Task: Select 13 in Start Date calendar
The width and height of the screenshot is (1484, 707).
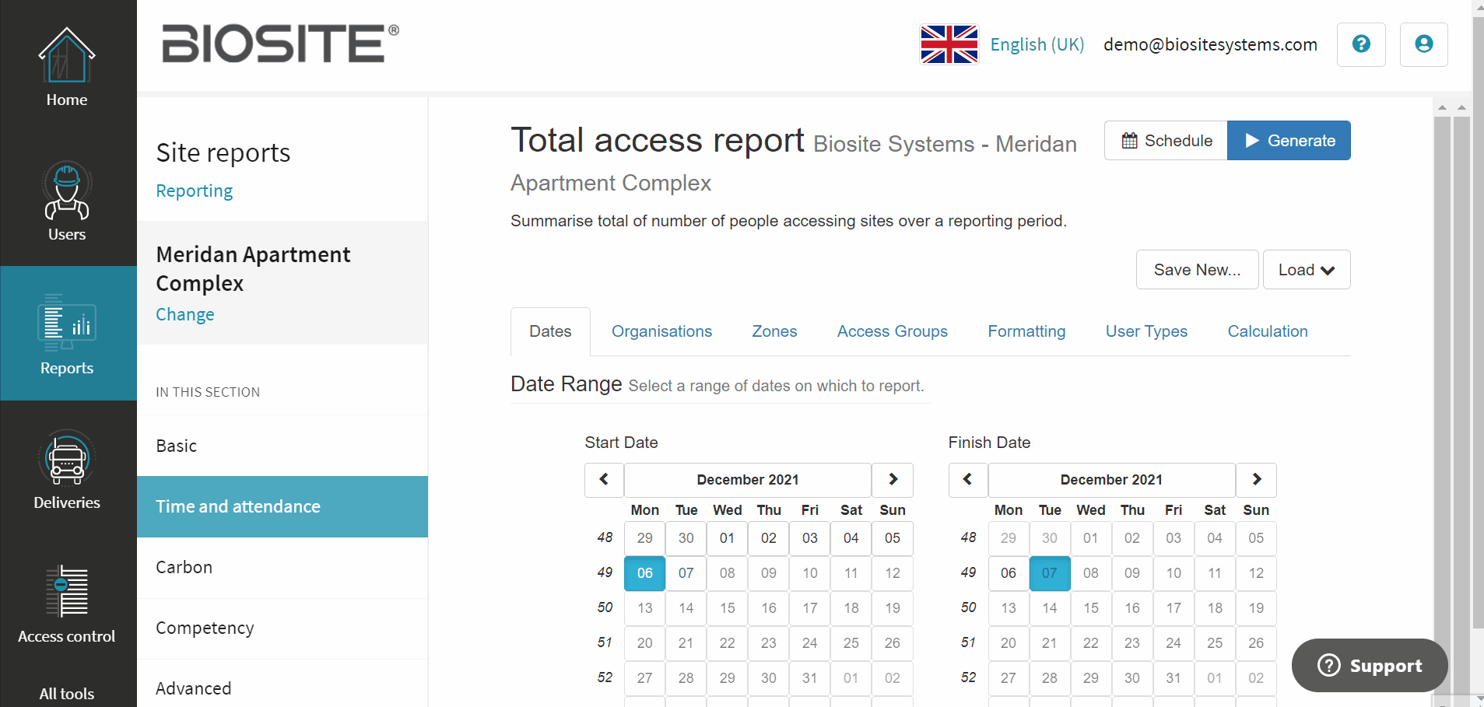Action: (645, 608)
